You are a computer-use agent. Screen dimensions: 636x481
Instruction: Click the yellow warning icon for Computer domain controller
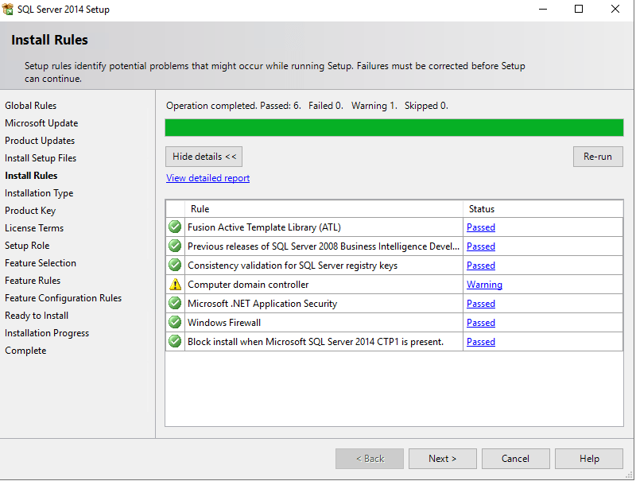[x=175, y=285]
